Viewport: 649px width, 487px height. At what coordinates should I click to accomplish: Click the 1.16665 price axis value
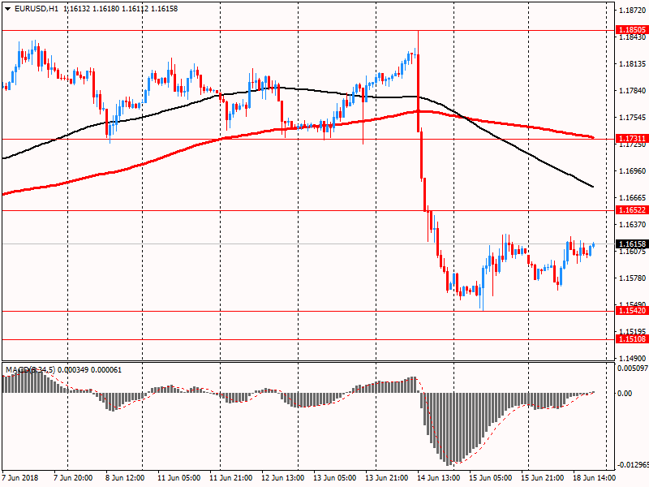tap(632, 197)
